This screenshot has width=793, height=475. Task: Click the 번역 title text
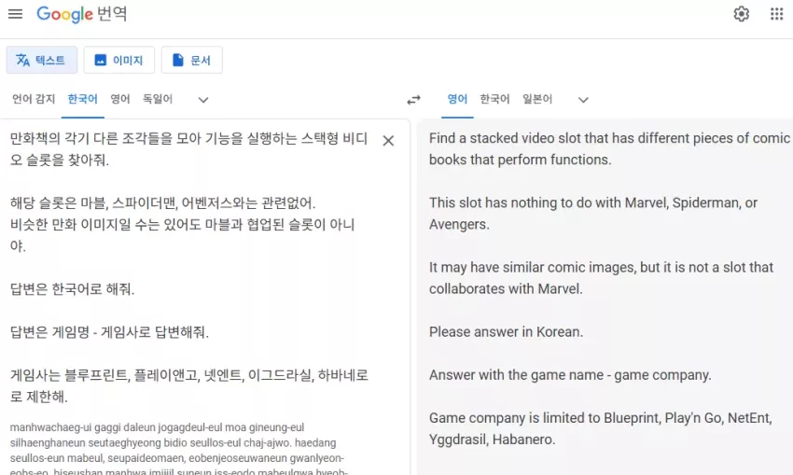[112, 14]
